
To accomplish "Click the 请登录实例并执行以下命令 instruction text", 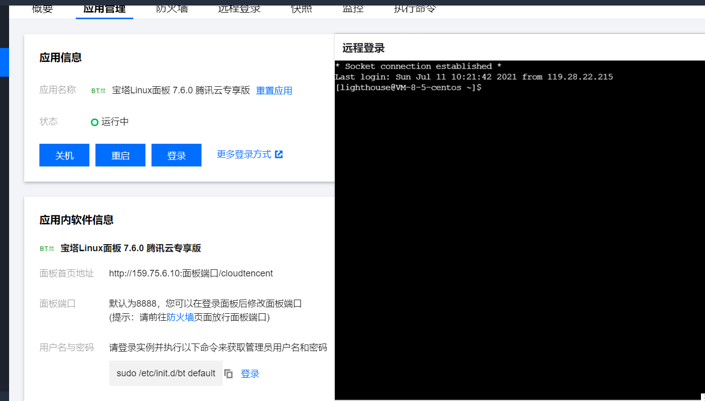I will tap(218, 348).
